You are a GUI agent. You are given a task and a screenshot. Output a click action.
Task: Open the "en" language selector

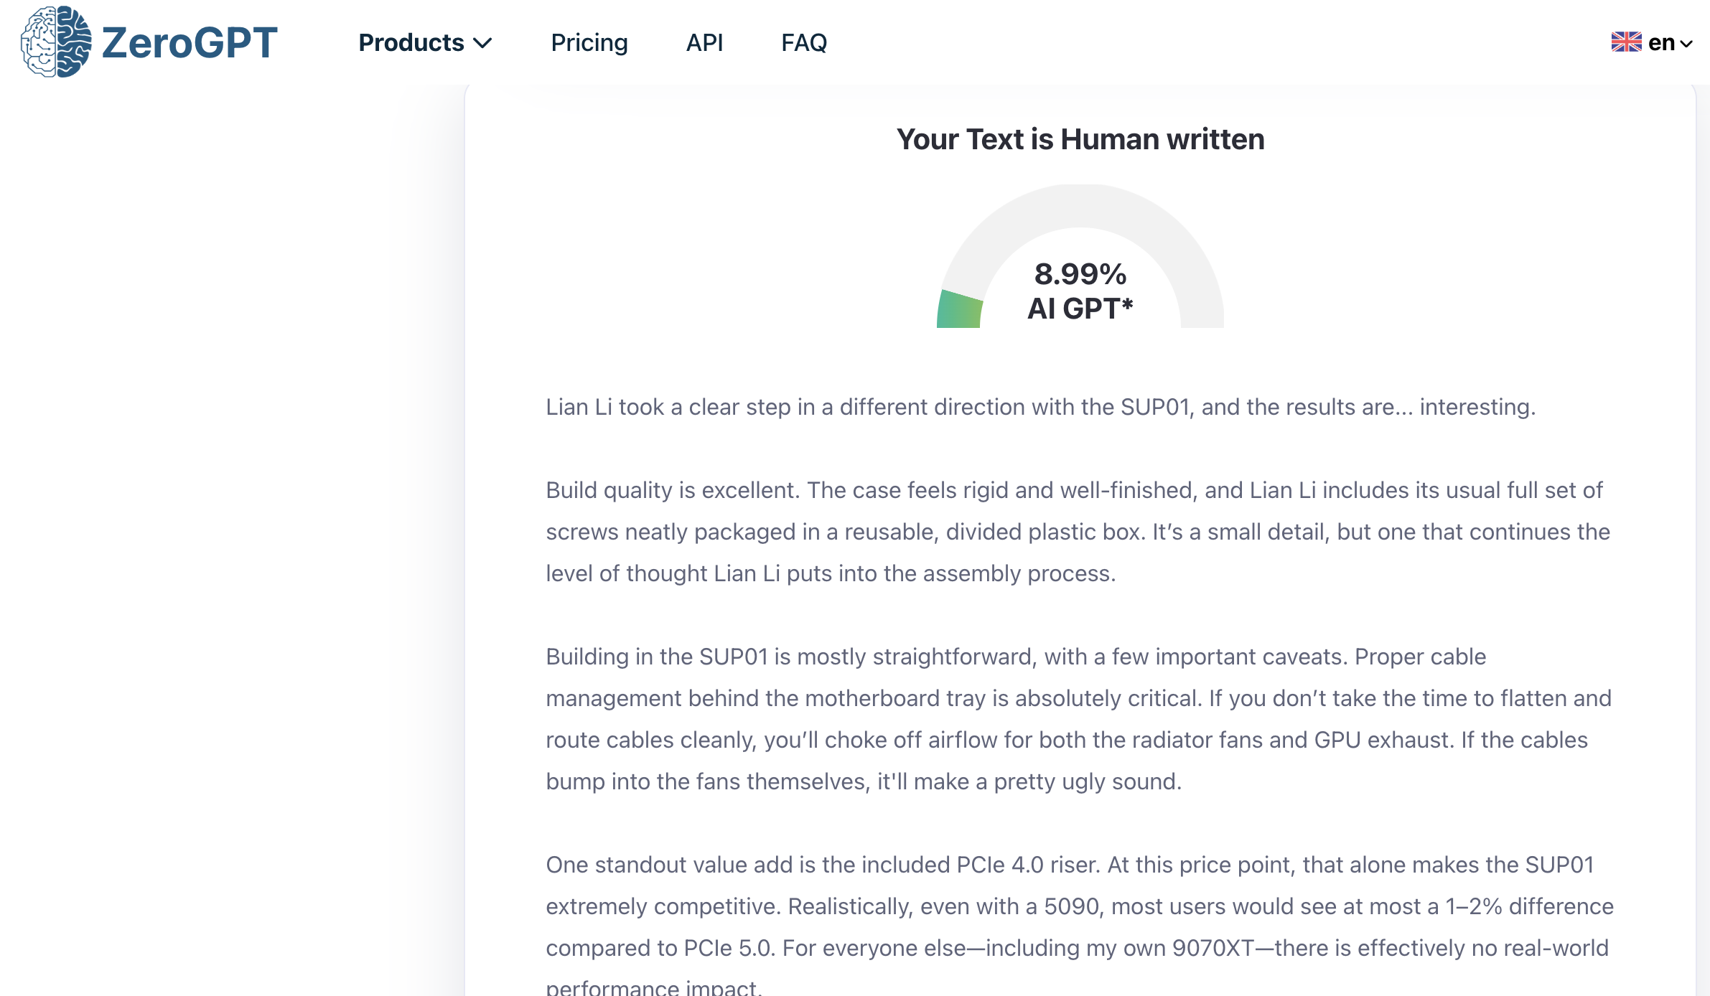(x=1660, y=43)
